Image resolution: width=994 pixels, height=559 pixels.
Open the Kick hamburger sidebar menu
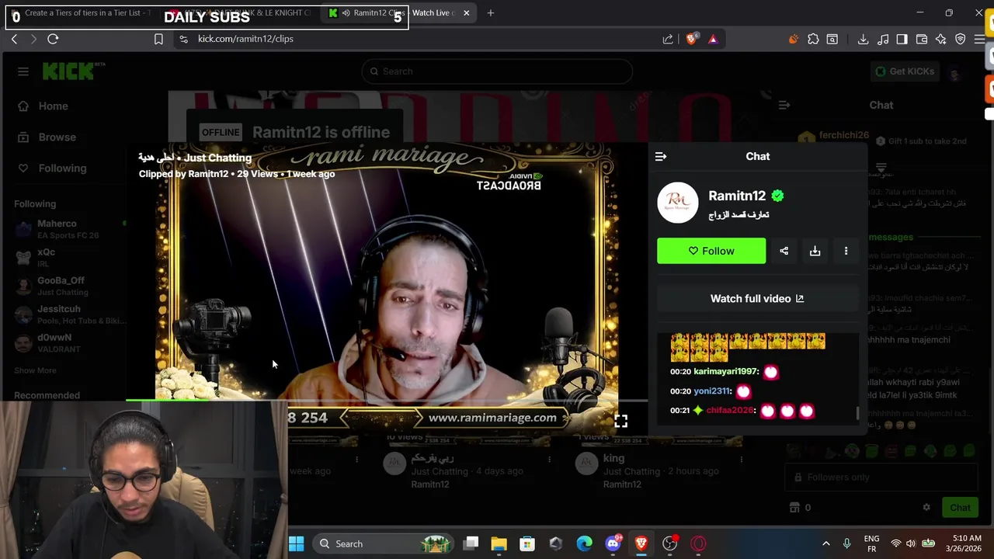click(23, 71)
